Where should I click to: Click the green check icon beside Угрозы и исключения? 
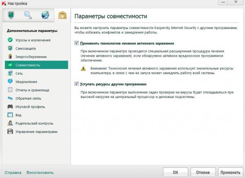pyautogui.click(x=10, y=40)
